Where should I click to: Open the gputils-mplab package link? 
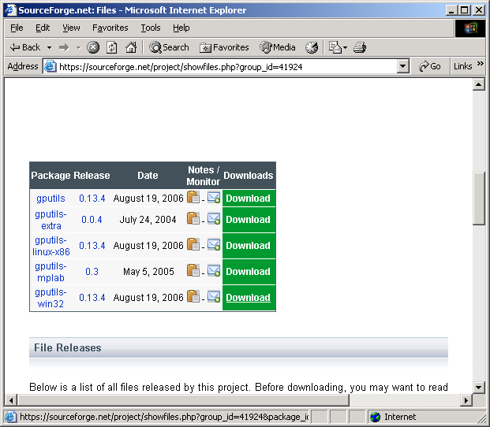50,272
